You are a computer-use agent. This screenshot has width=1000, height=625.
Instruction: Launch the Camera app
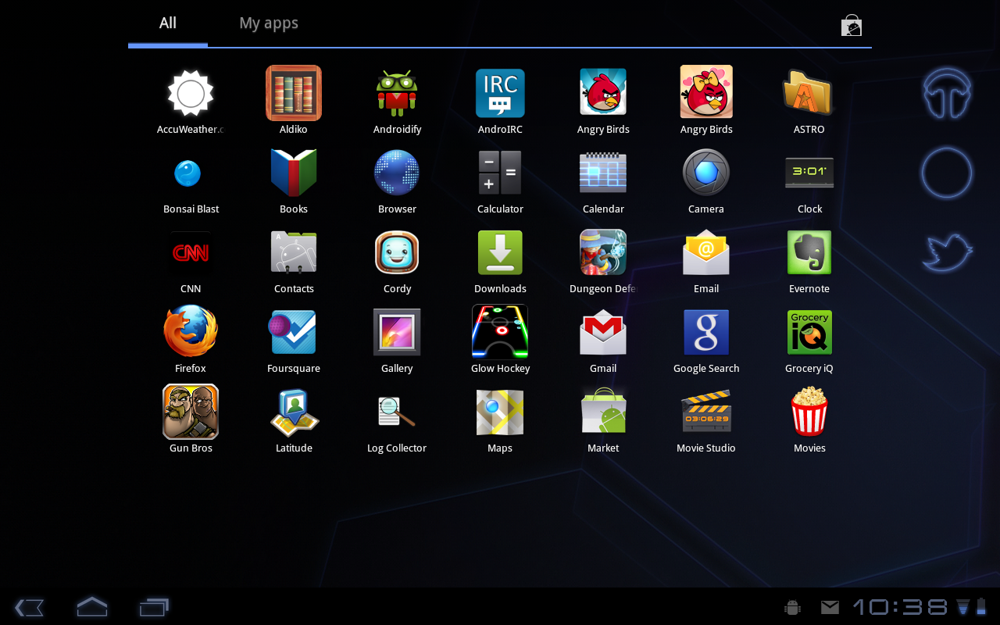pos(706,173)
